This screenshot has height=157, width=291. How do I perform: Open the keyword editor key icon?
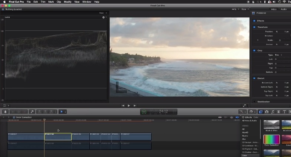(x=32, y=111)
